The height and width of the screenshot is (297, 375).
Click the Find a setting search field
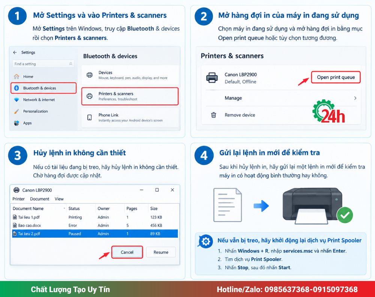(43, 64)
